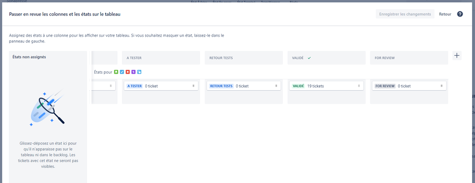Screen dimensions: 475x183
Task: Select the A TESTER column header
Action: point(161,58)
